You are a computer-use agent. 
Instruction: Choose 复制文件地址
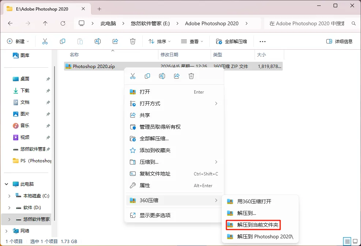pos(174,174)
